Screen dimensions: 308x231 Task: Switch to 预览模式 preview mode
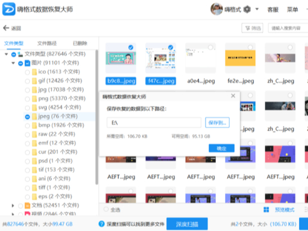(x=285, y=209)
